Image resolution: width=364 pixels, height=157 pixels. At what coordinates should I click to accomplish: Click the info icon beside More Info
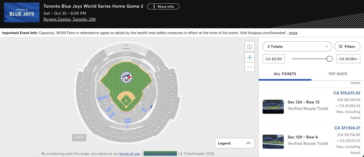tap(154, 6)
